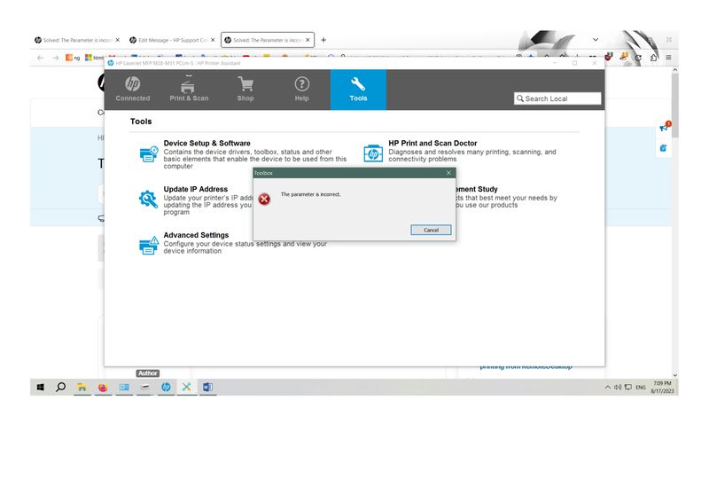Click 'The parameter is incorrect.' message text

(311, 194)
